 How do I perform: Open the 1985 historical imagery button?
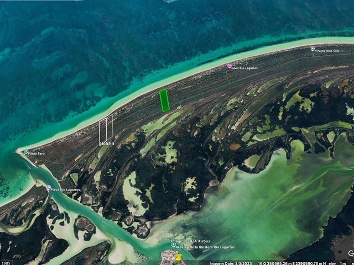pos(6,263)
